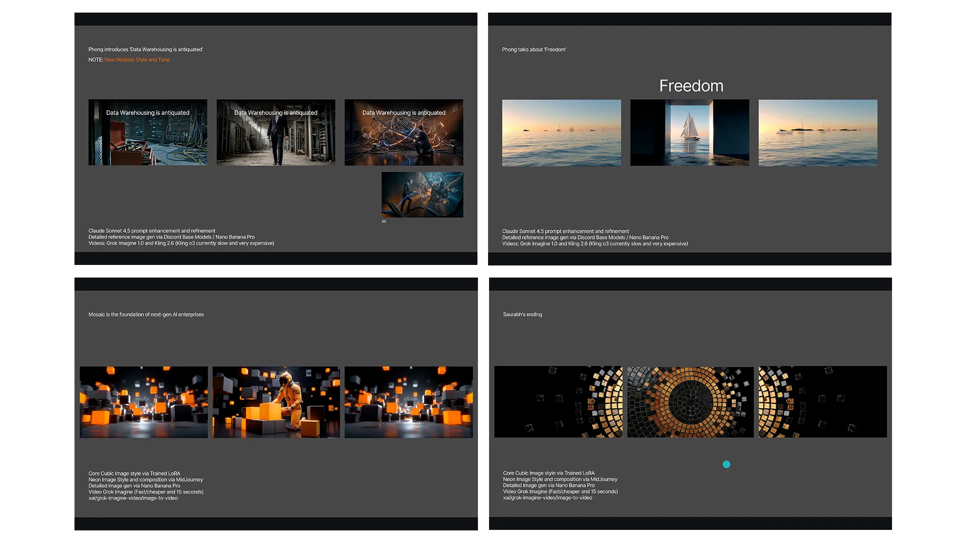Select the central circular gold mosaic image
The height and width of the screenshot is (543, 966).
[x=690, y=402]
